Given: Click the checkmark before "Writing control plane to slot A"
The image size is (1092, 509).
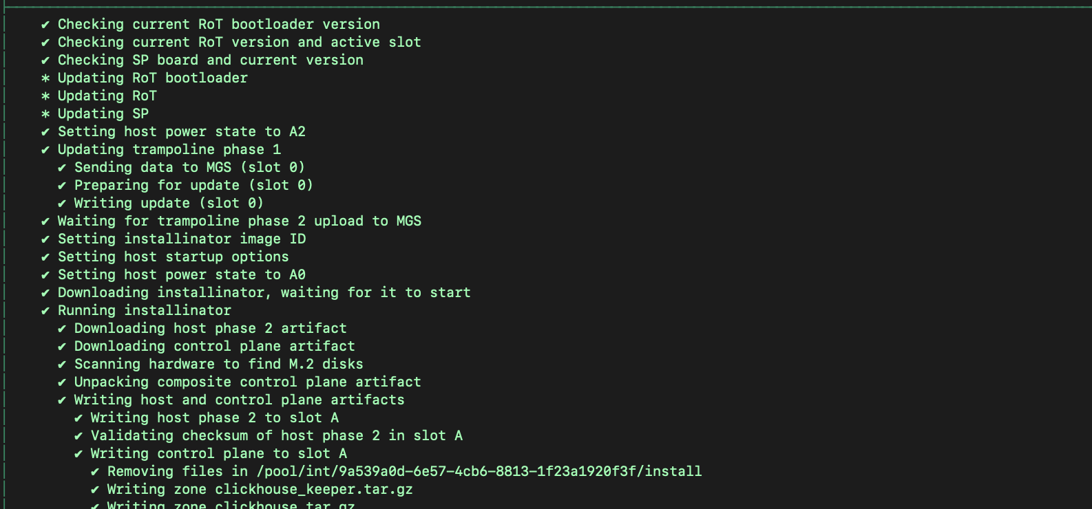Looking at the screenshot, I should (x=78, y=454).
